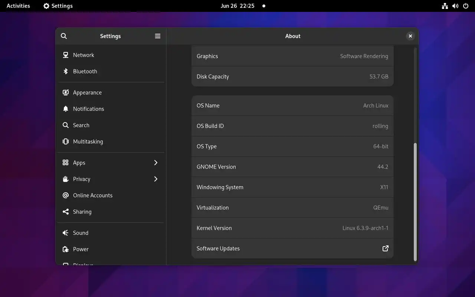The width and height of the screenshot is (475, 297).
Task: Click the GNOME Version row
Action: [292, 167]
